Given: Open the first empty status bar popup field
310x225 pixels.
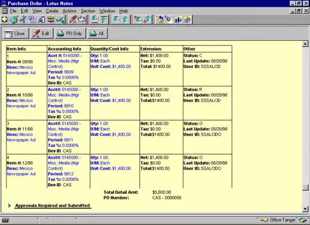Looking at the screenshot, I should (x=25, y=220).
